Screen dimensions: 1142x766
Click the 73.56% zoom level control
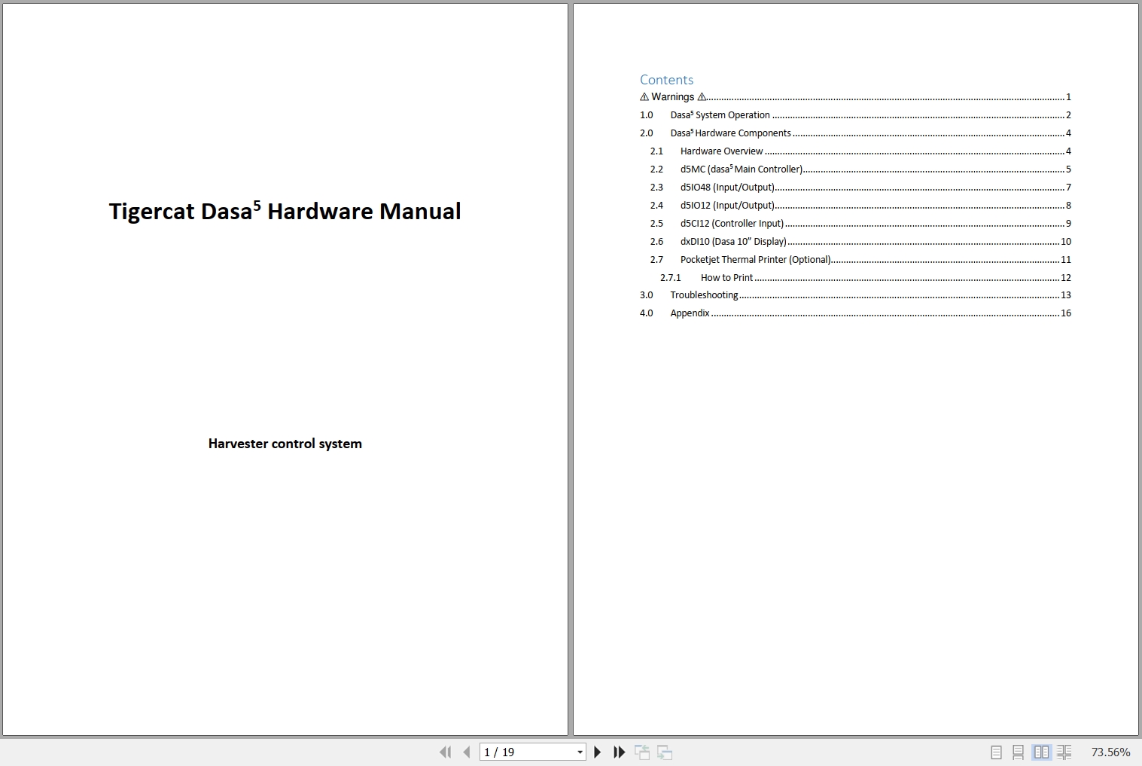point(1110,752)
